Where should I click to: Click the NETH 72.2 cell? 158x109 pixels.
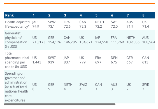tap(99, 24)
